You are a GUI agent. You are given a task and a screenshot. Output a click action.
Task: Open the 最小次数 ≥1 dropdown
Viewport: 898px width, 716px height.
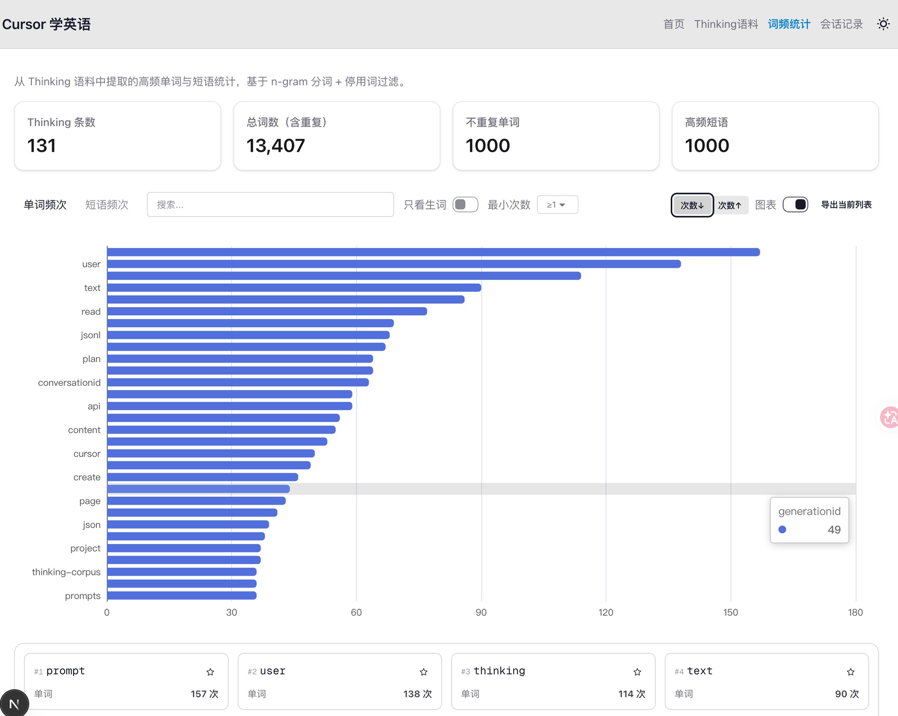[x=557, y=204]
